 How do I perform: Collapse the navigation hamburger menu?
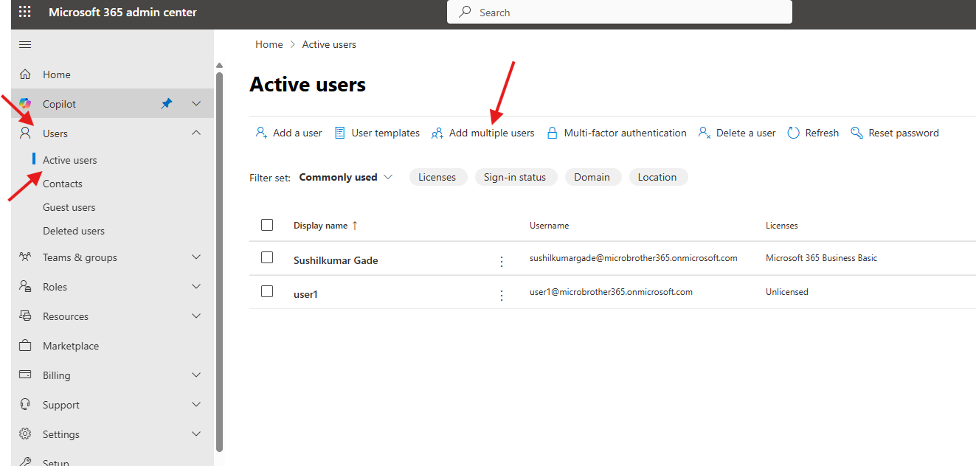coord(25,45)
